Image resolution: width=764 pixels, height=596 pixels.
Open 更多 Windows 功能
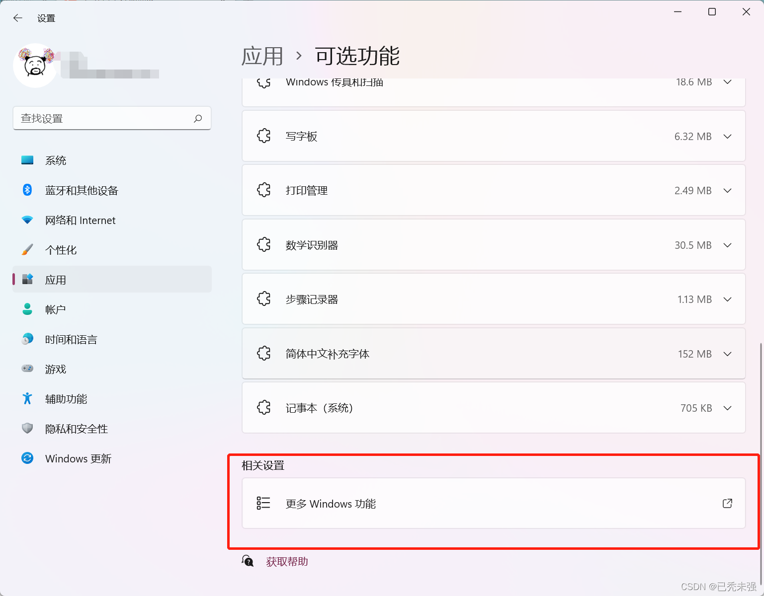coord(494,503)
